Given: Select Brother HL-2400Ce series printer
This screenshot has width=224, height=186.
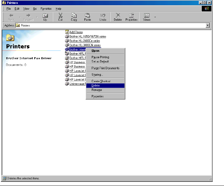Looking at the screenshot, I should pos(84,41).
